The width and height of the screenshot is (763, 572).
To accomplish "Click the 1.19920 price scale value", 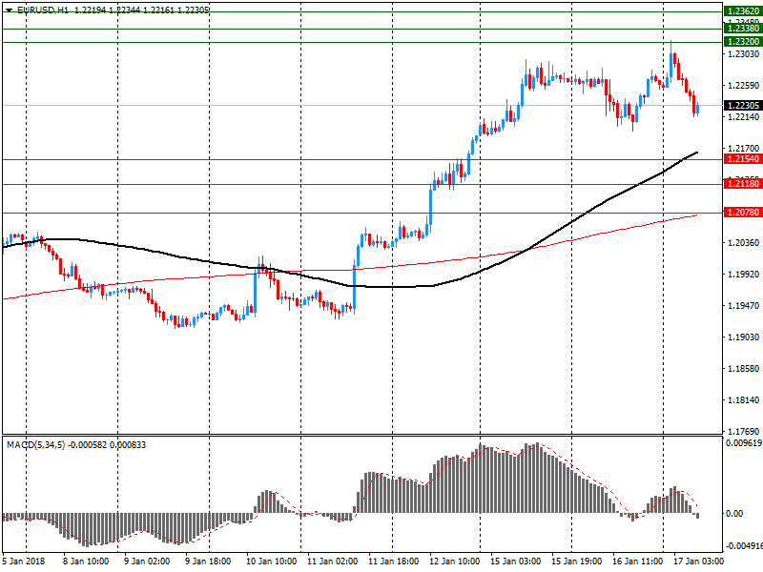I will 744,275.
